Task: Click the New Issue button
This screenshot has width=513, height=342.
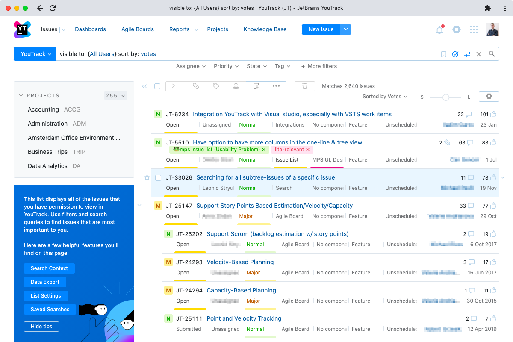Action: coord(321,29)
